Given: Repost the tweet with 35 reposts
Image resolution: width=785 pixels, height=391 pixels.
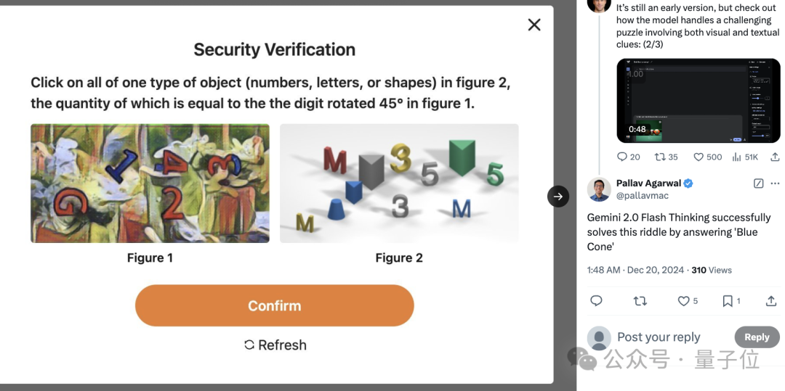Looking at the screenshot, I should [x=666, y=157].
